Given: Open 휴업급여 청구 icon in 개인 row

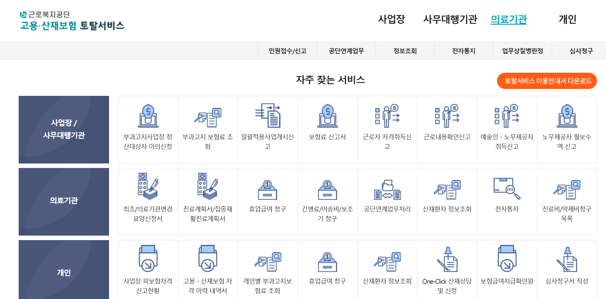Looking at the screenshot, I should [x=328, y=262].
